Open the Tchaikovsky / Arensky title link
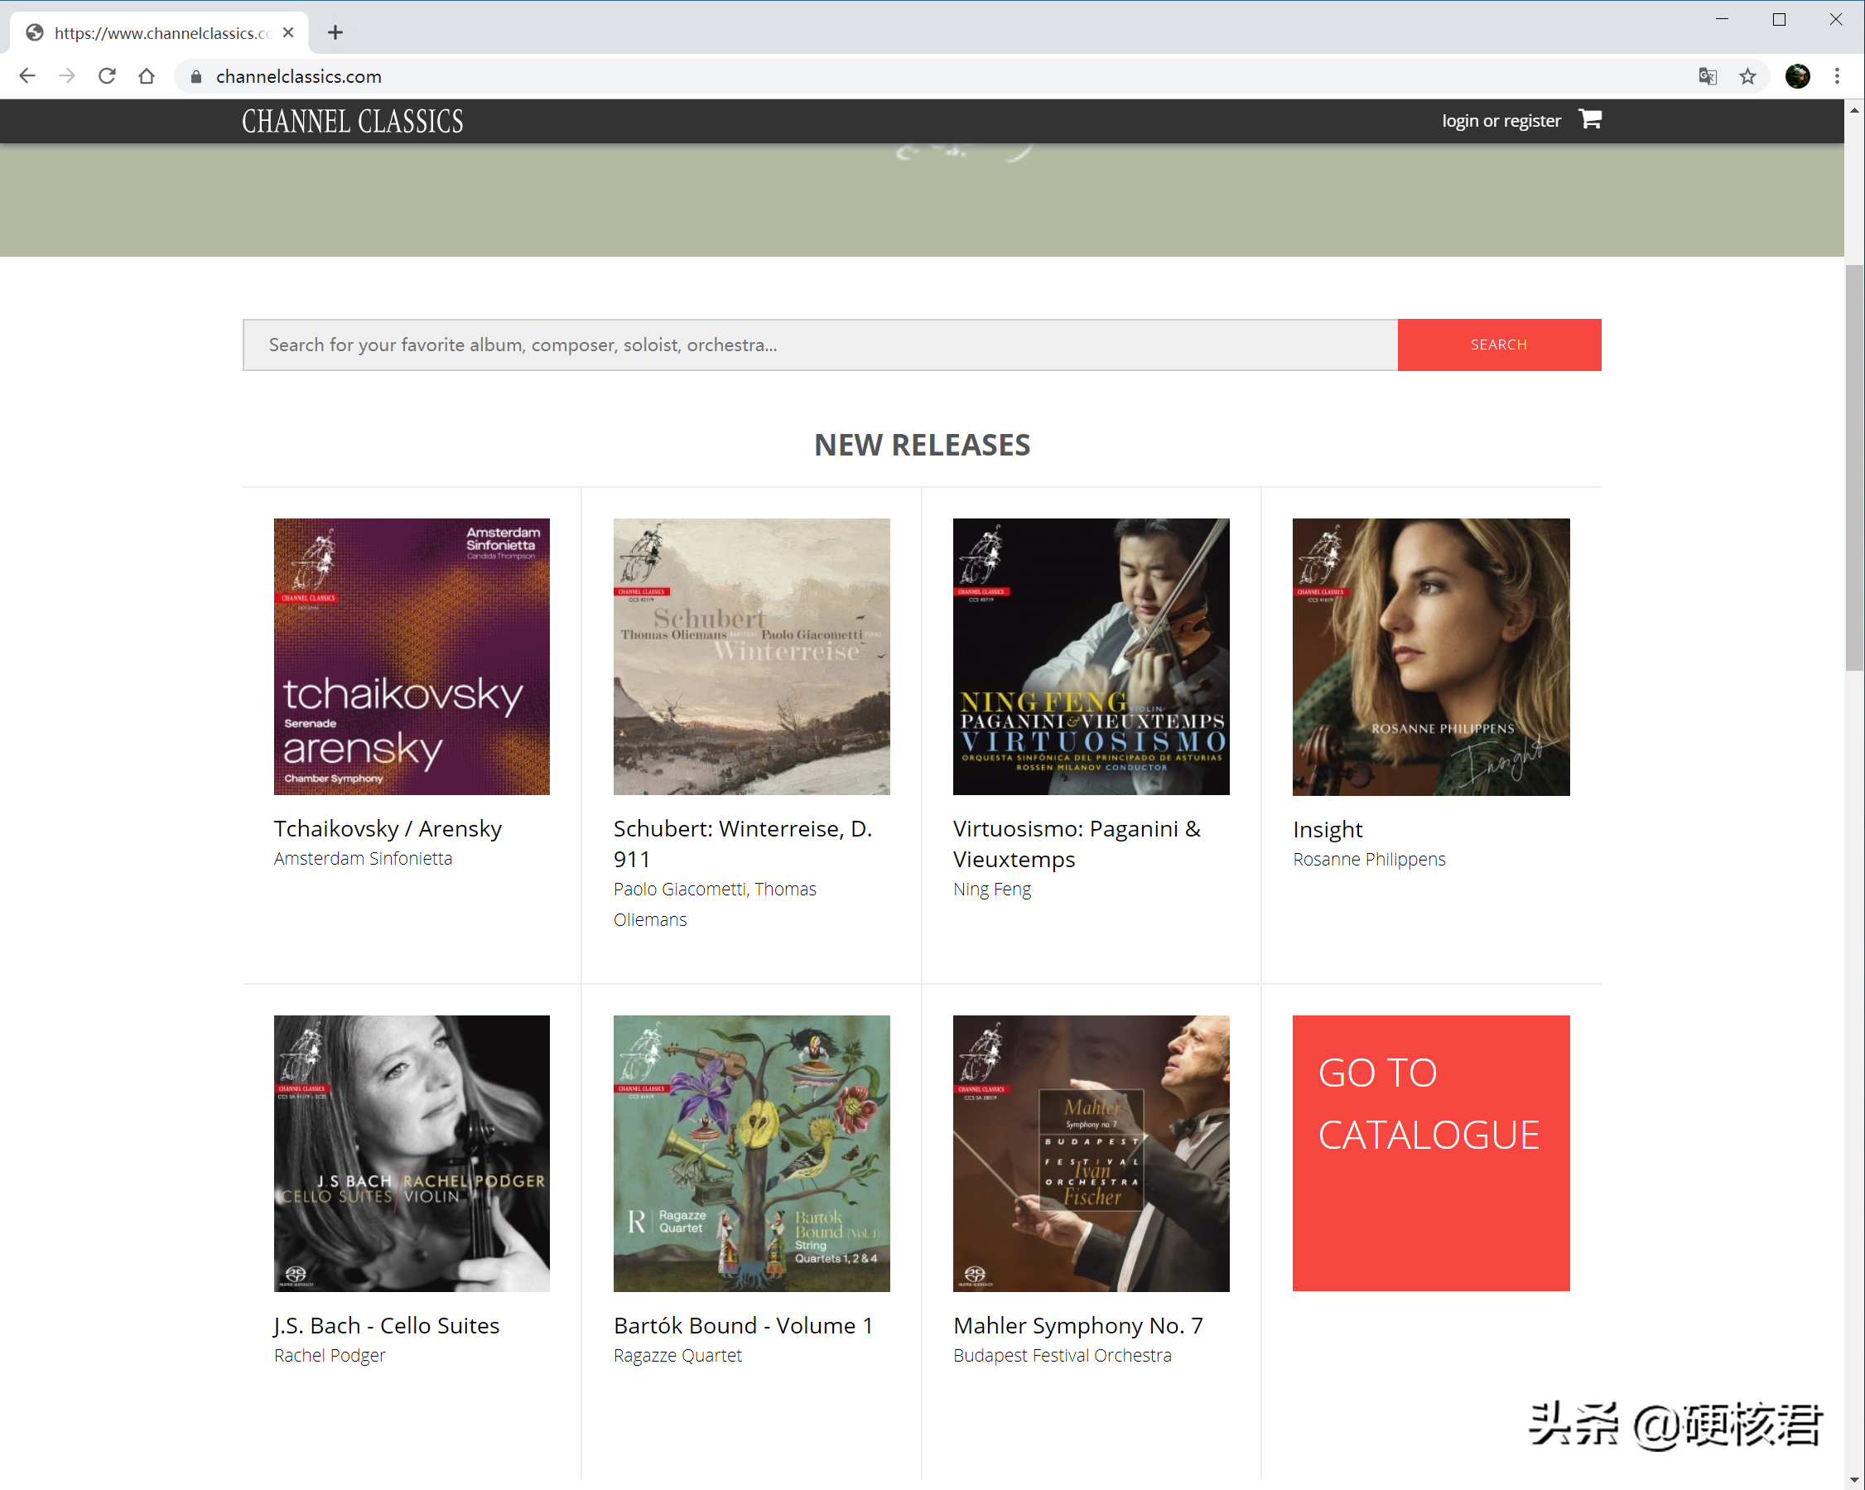The image size is (1865, 1490). pyautogui.click(x=388, y=829)
